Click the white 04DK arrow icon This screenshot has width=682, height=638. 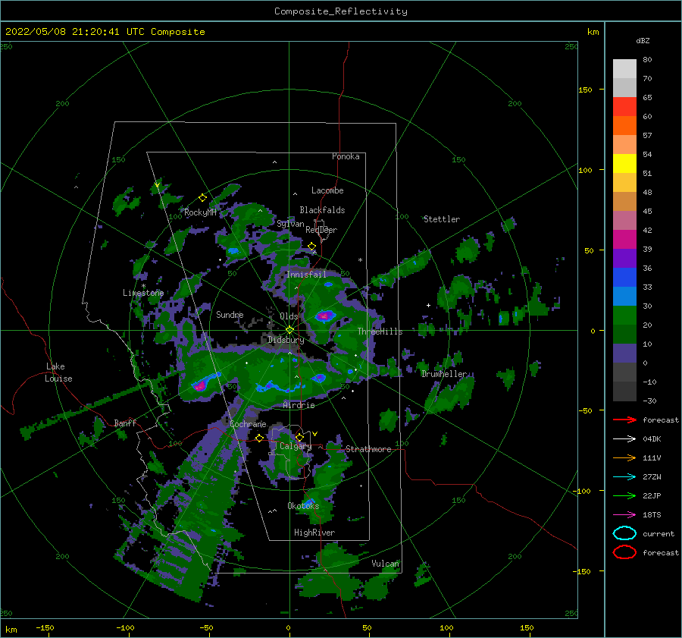tap(624, 439)
